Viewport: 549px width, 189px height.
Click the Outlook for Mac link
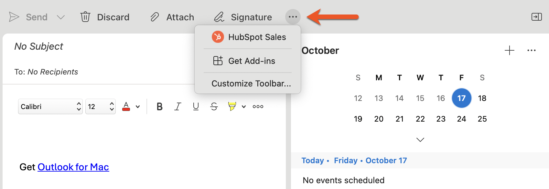point(73,167)
